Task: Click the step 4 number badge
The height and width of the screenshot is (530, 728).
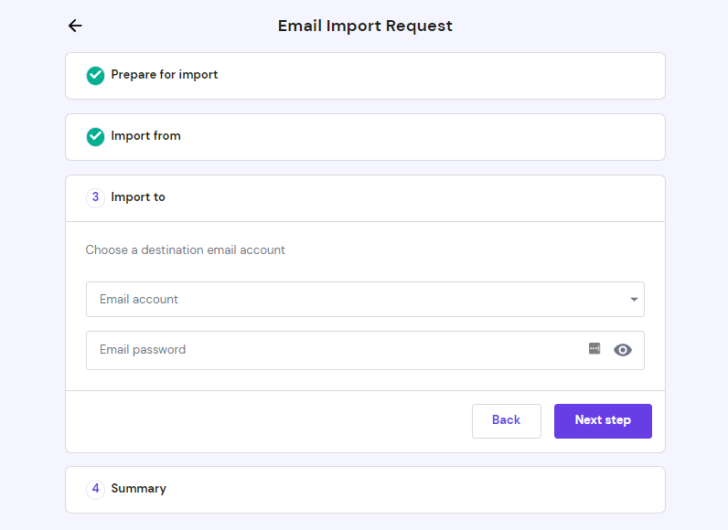Action: pos(95,489)
